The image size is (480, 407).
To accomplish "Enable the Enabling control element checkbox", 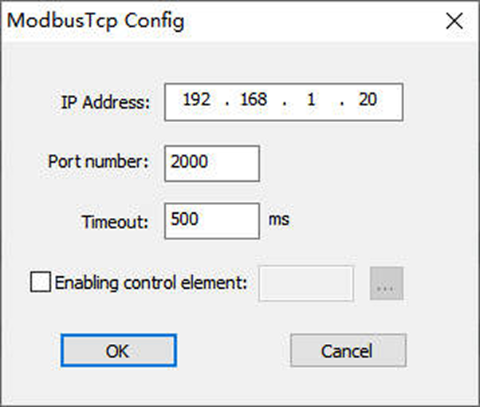I will (39, 283).
